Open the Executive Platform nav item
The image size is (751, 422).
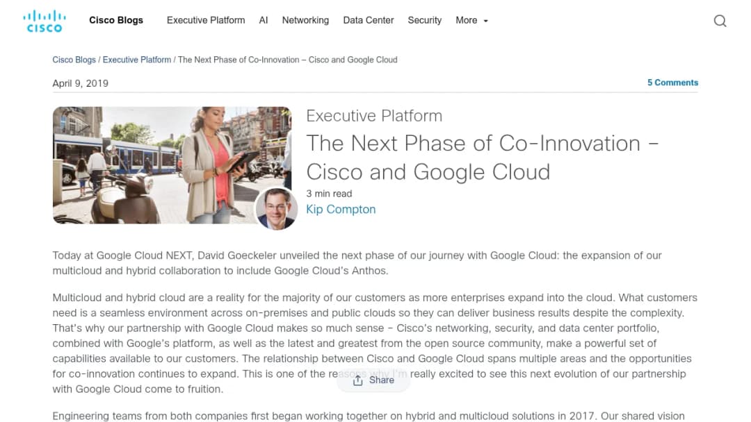tap(206, 21)
